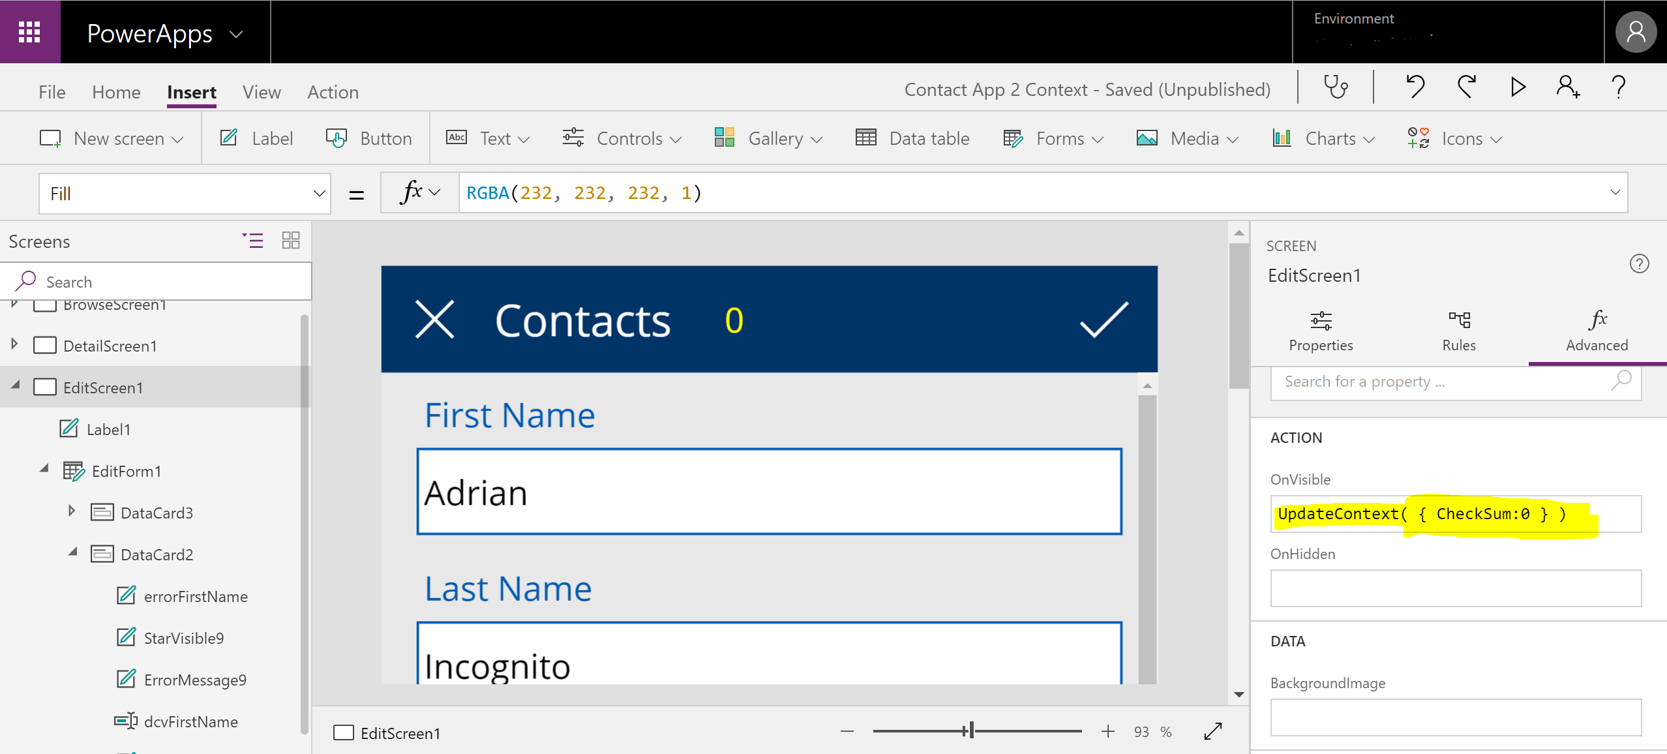Click the canvas checkmark submit icon
The height and width of the screenshot is (754, 1667).
coord(1104,320)
